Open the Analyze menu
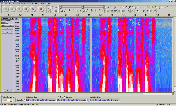Viewport: 176px width, 106px height. pyautogui.click(x=43, y=4)
